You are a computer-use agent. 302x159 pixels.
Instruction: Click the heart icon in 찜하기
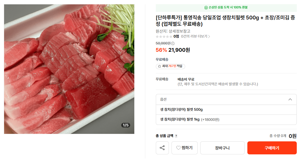[x=178, y=148]
